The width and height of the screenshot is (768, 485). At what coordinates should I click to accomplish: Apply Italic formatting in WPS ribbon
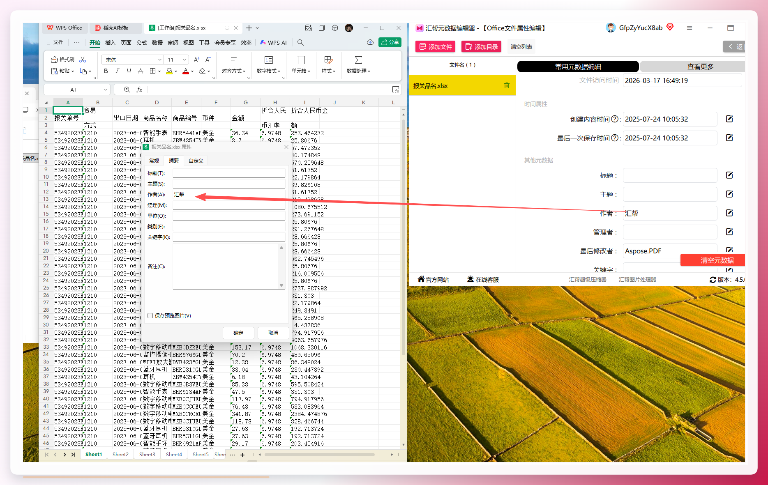[x=118, y=71]
